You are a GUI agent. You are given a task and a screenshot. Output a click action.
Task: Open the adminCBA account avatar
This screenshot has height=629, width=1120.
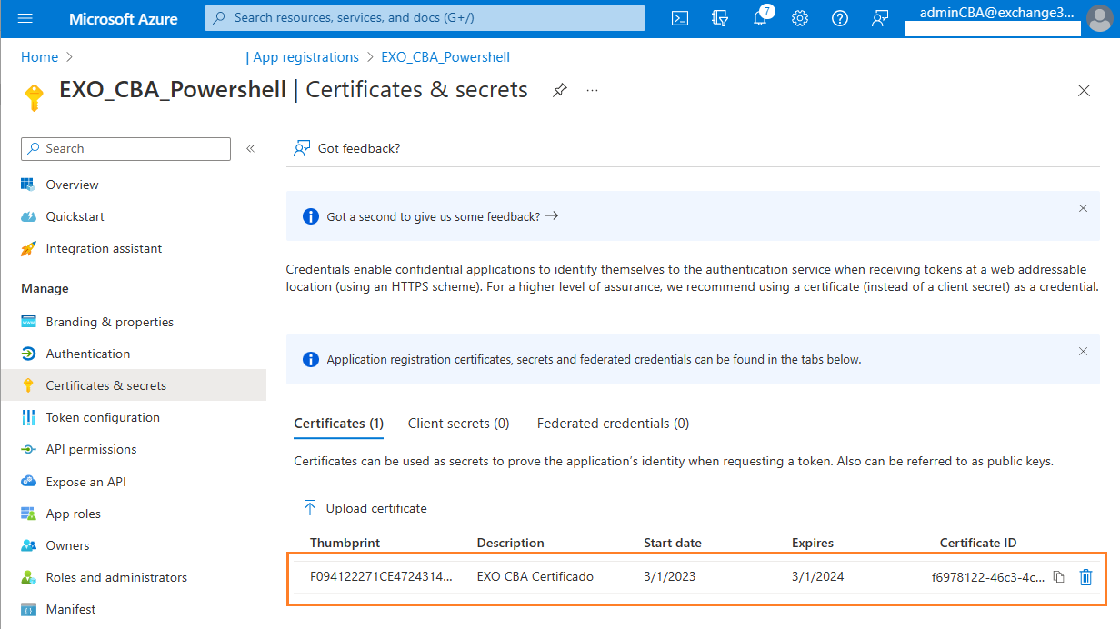click(x=1098, y=18)
